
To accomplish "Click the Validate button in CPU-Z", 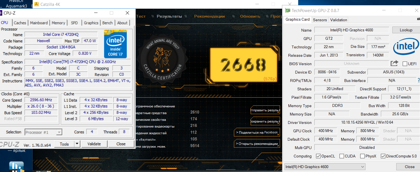I will (x=94, y=144).
